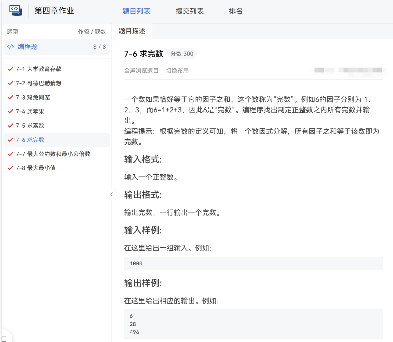This screenshot has height=342, width=393.
Task: Click the 输入样例: heading
Action: tap(143, 230)
